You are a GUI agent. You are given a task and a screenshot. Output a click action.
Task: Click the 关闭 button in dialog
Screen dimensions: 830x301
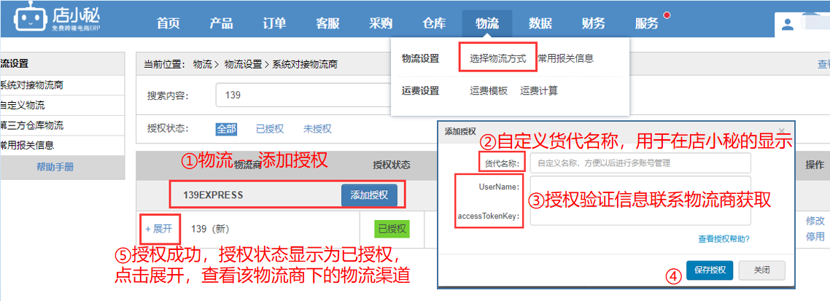[761, 270]
